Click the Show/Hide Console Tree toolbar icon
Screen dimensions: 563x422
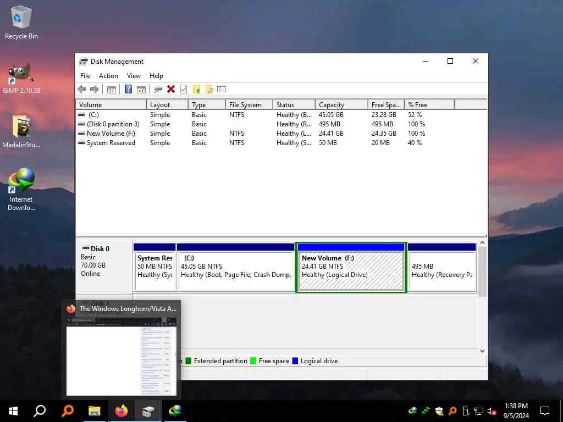tap(112, 90)
